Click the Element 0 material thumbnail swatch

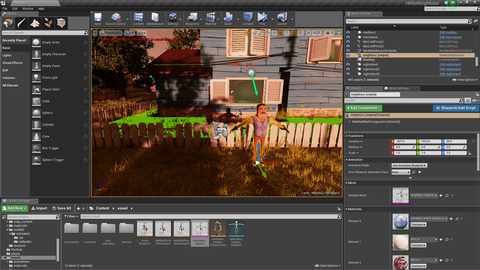click(x=400, y=221)
